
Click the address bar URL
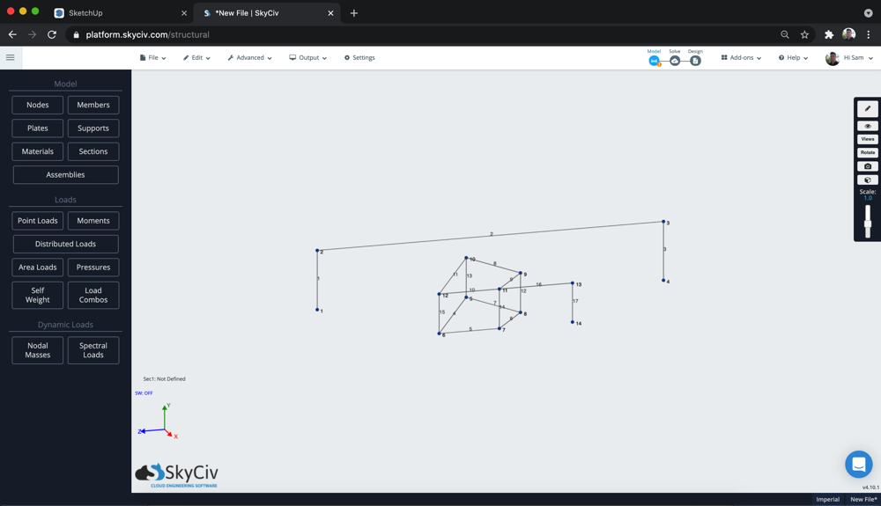pyautogui.click(x=147, y=35)
